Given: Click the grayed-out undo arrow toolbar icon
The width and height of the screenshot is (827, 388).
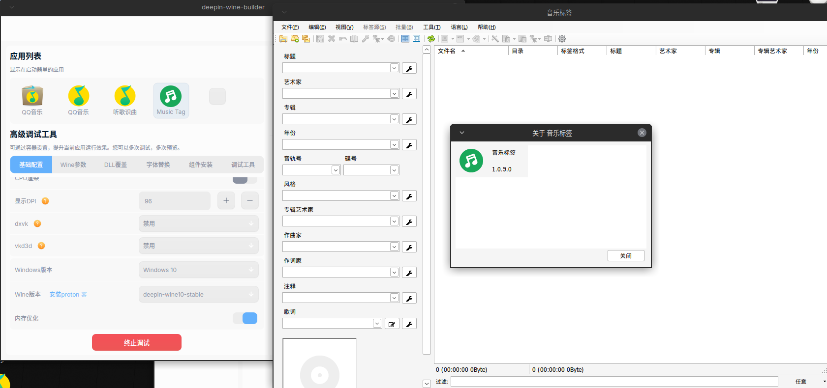Looking at the screenshot, I should pyautogui.click(x=343, y=39).
